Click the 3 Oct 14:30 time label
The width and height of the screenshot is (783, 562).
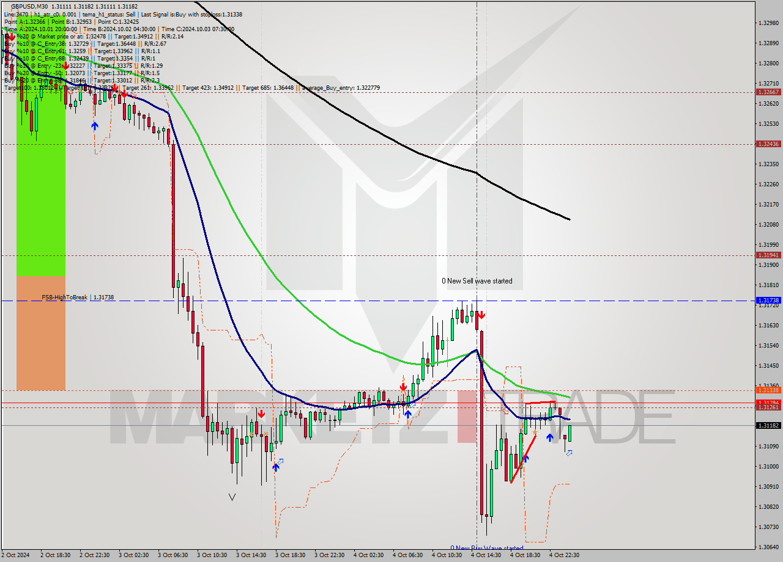(251, 555)
